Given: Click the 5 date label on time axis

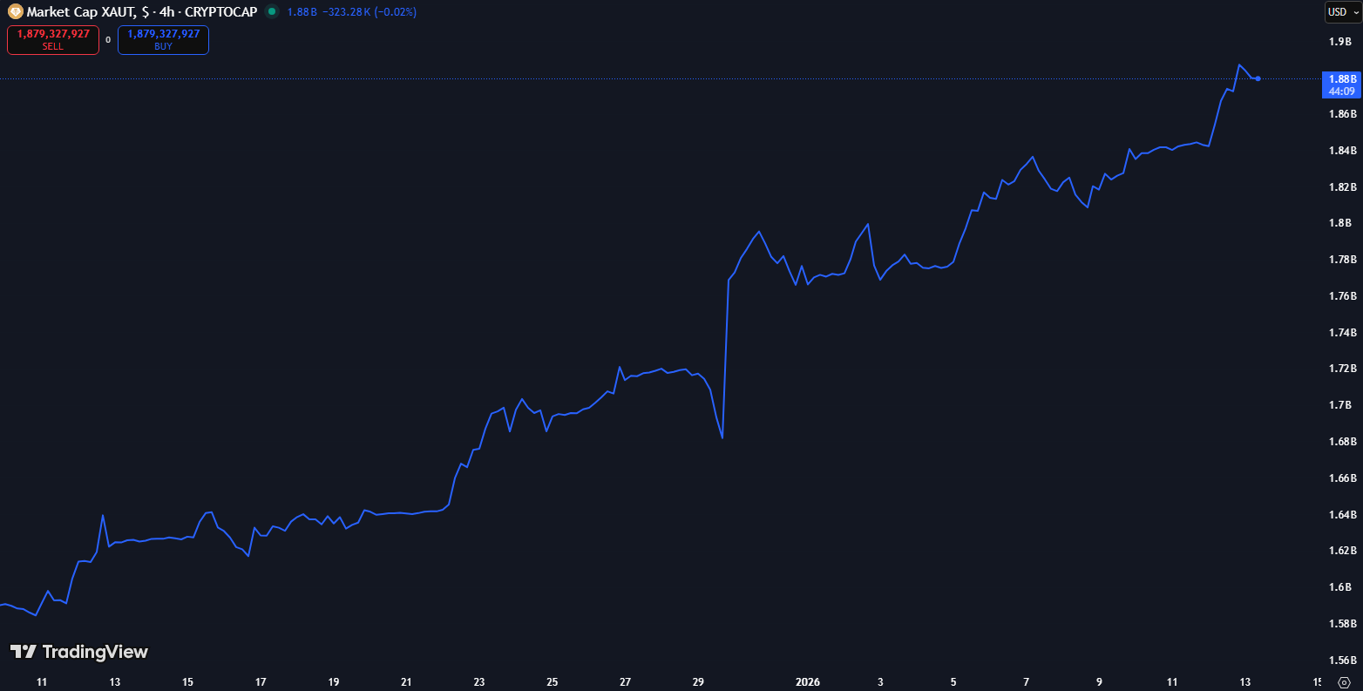Looking at the screenshot, I should coord(953,682).
